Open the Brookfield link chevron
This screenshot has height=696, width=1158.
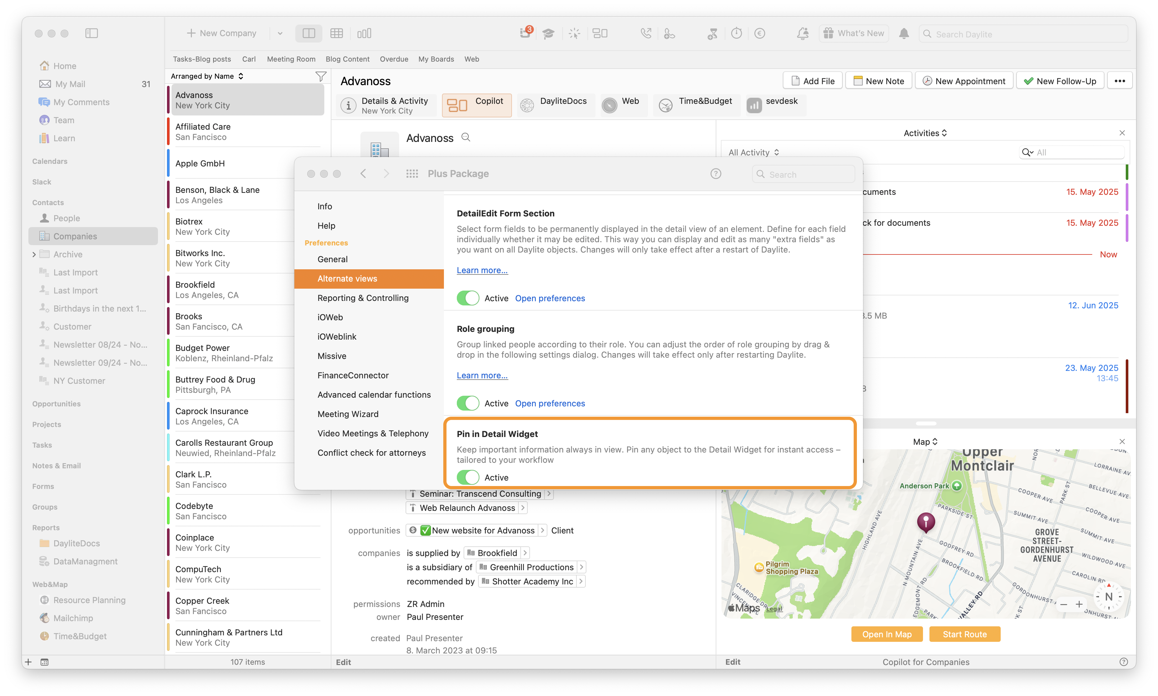[525, 553]
